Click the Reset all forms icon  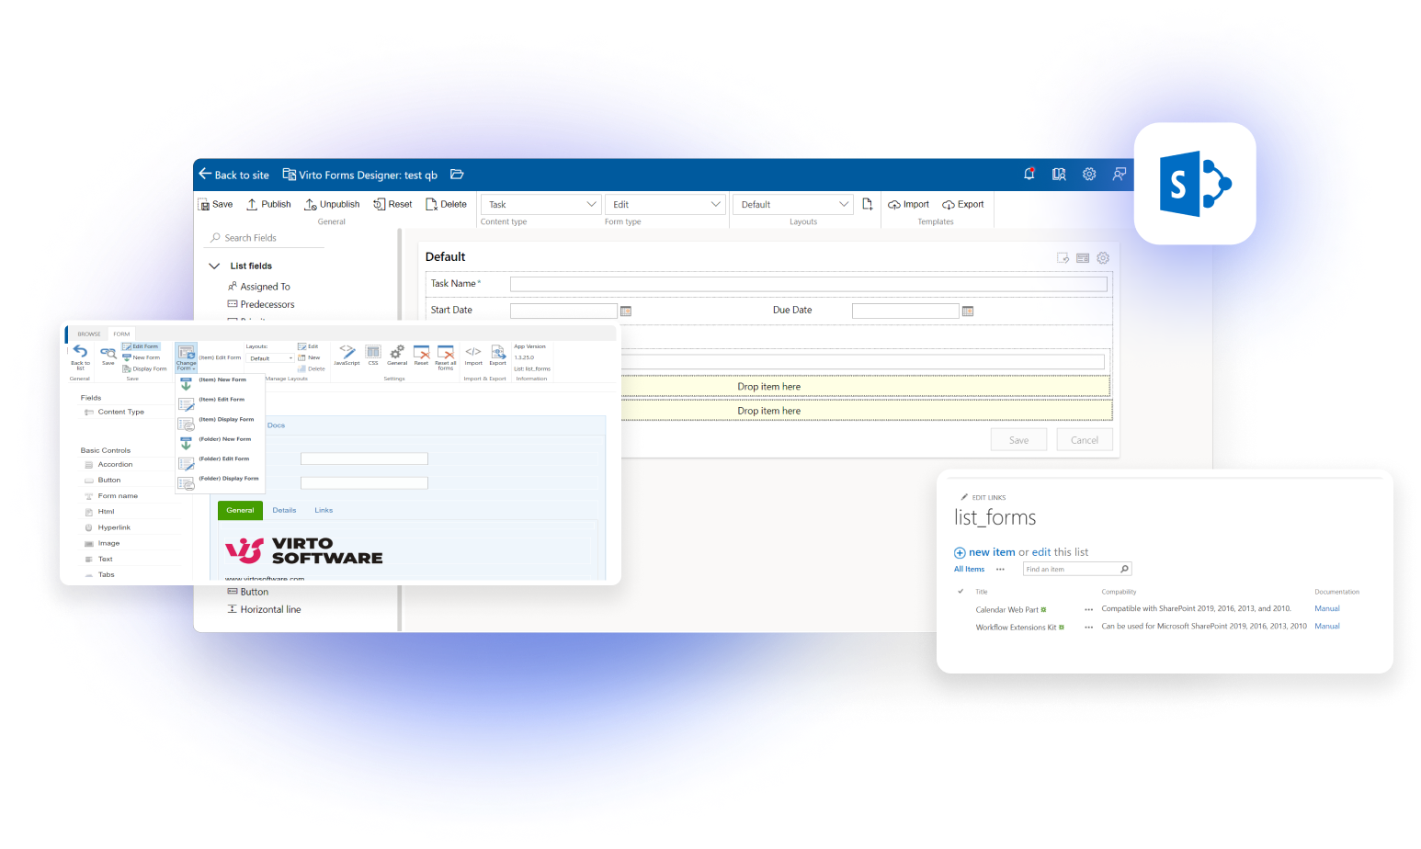446,357
